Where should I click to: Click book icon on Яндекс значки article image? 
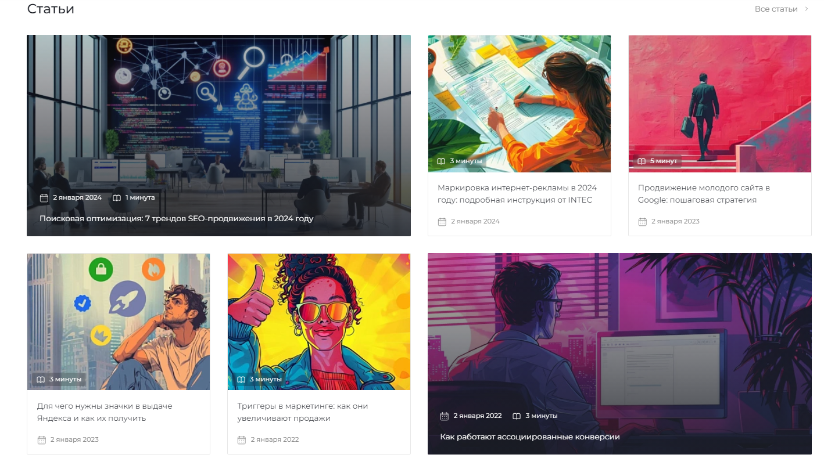pyautogui.click(x=41, y=380)
